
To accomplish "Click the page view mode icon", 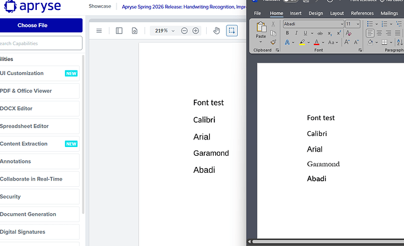I will click(135, 31).
